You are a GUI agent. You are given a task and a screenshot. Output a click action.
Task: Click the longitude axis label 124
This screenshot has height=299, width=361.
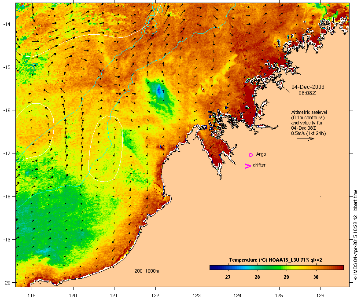[x=238, y=295]
